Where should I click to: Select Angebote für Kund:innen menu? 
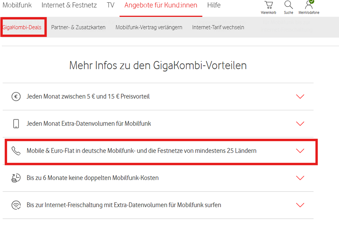pos(161,5)
